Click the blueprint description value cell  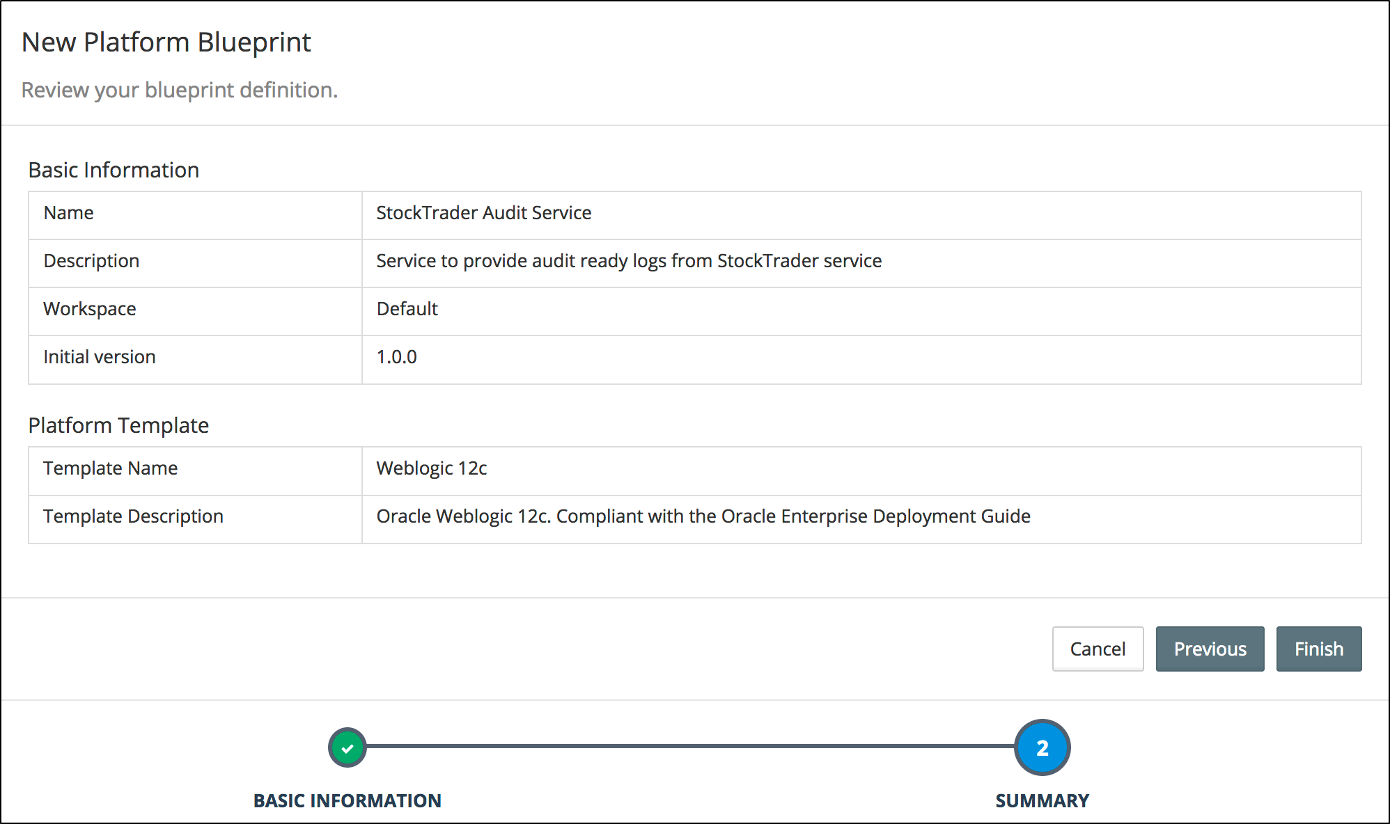click(628, 261)
